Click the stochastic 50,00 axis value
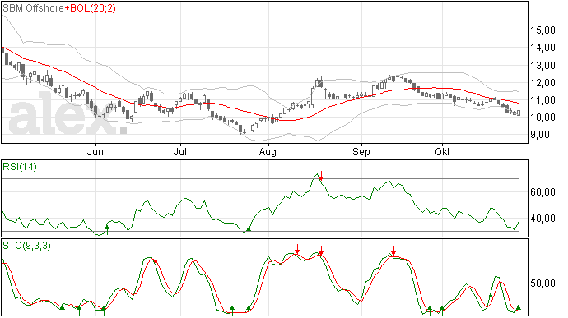This screenshot has width=568, height=318. coord(542,283)
